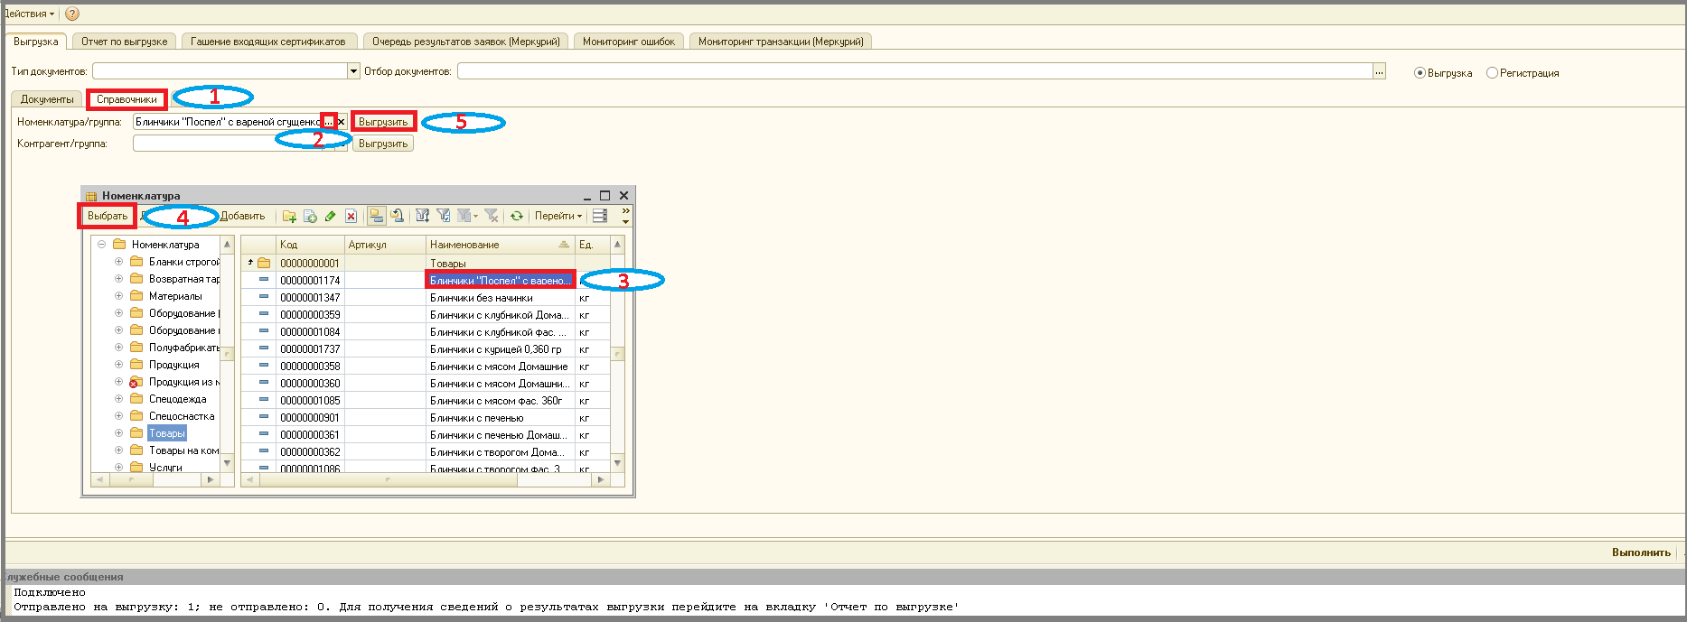The height and width of the screenshot is (622, 1687).
Task: Click the Выполнить button
Action: (1641, 552)
